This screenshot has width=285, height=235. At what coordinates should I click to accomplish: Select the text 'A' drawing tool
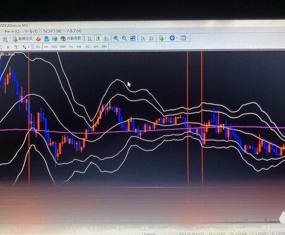[8, 48]
